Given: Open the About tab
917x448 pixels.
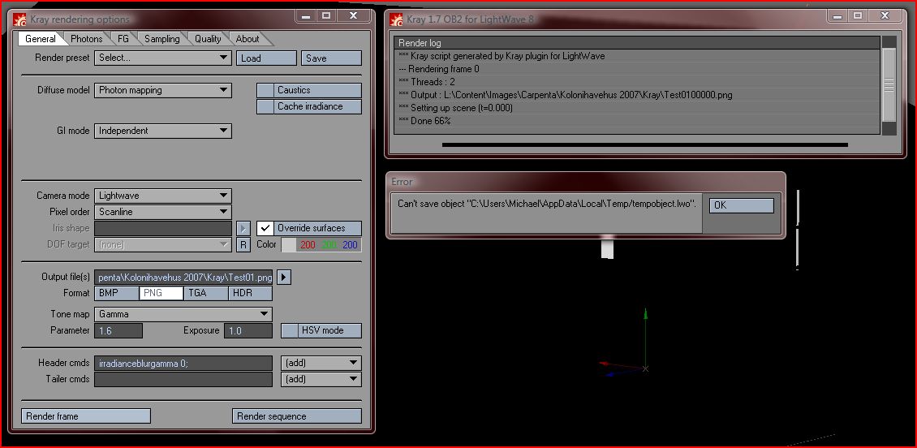Looking at the screenshot, I should coord(248,39).
